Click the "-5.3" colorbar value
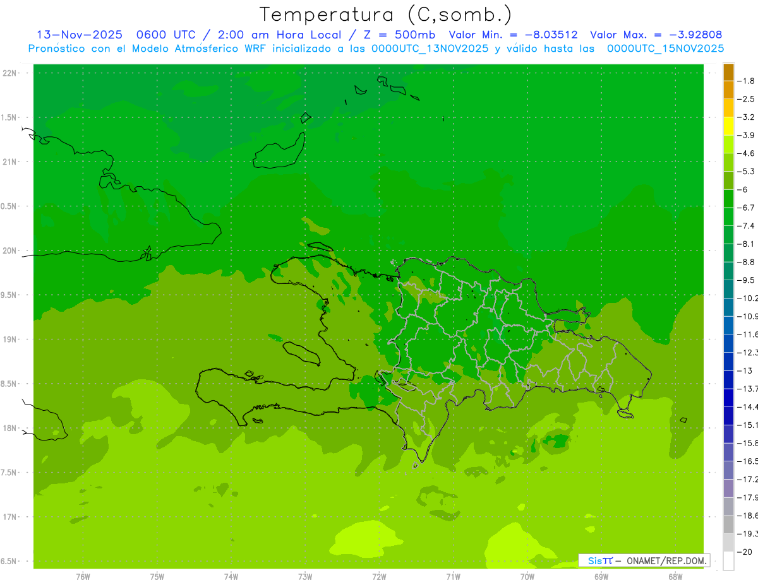Image resolution: width=758 pixels, height=585 pixels. tap(747, 172)
